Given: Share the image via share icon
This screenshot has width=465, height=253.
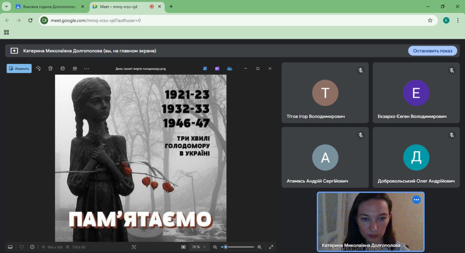Looking at the screenshot, I should click(x=75, y=68).
